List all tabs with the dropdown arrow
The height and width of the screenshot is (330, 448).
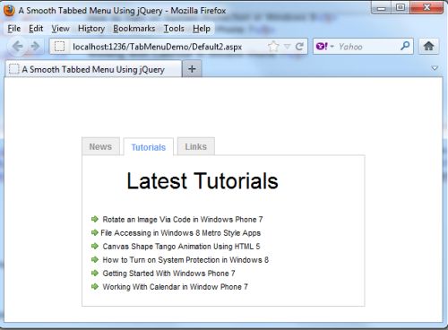[x=435, y=68]
